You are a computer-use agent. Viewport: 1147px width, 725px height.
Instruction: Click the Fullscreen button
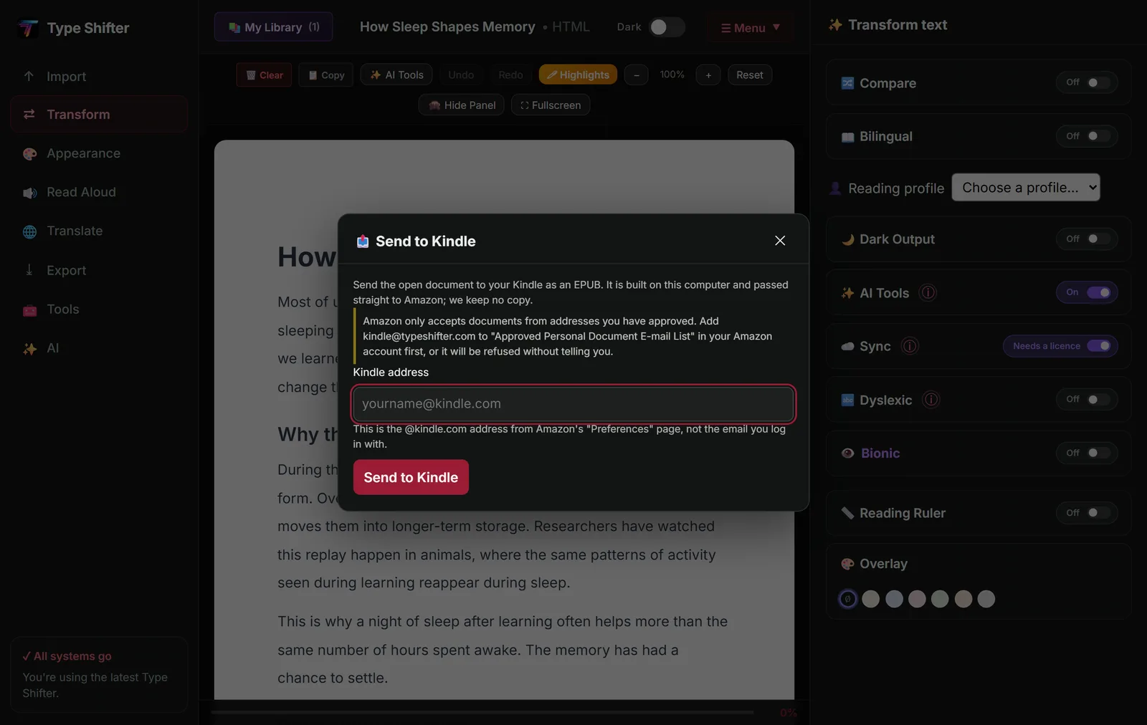(551, 105)
